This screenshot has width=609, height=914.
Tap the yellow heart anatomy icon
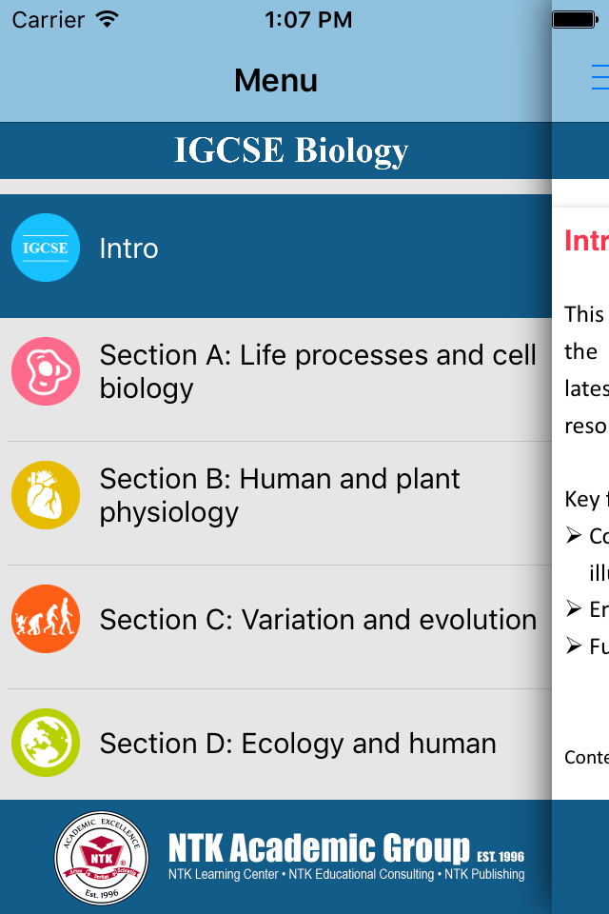pos(46,495)
